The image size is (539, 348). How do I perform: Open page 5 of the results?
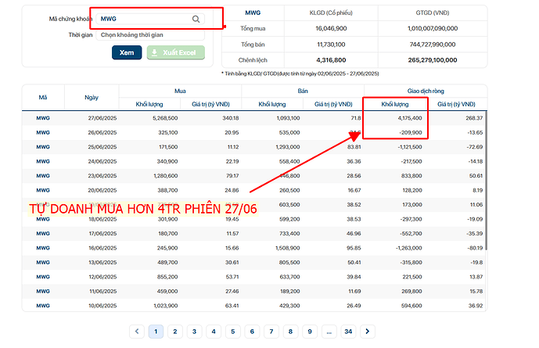point(232,331)
